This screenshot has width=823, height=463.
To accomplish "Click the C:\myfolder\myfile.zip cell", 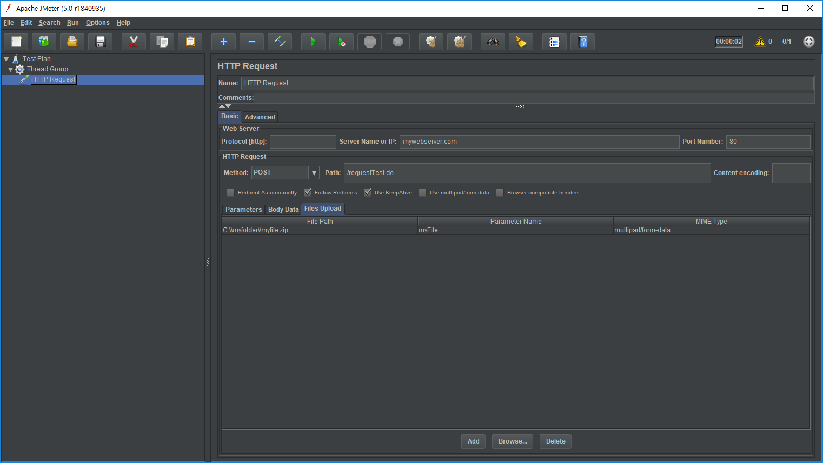I will point(320,230).
